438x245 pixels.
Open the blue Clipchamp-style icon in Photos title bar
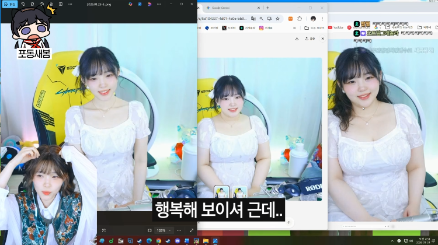[140, 4]
